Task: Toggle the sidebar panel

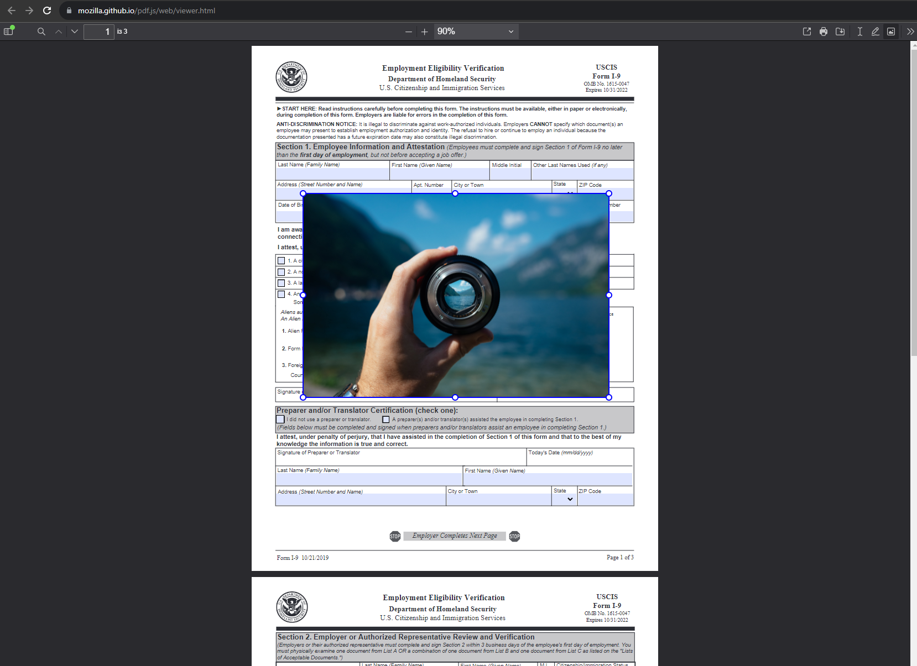Action: tap(8, 32)
